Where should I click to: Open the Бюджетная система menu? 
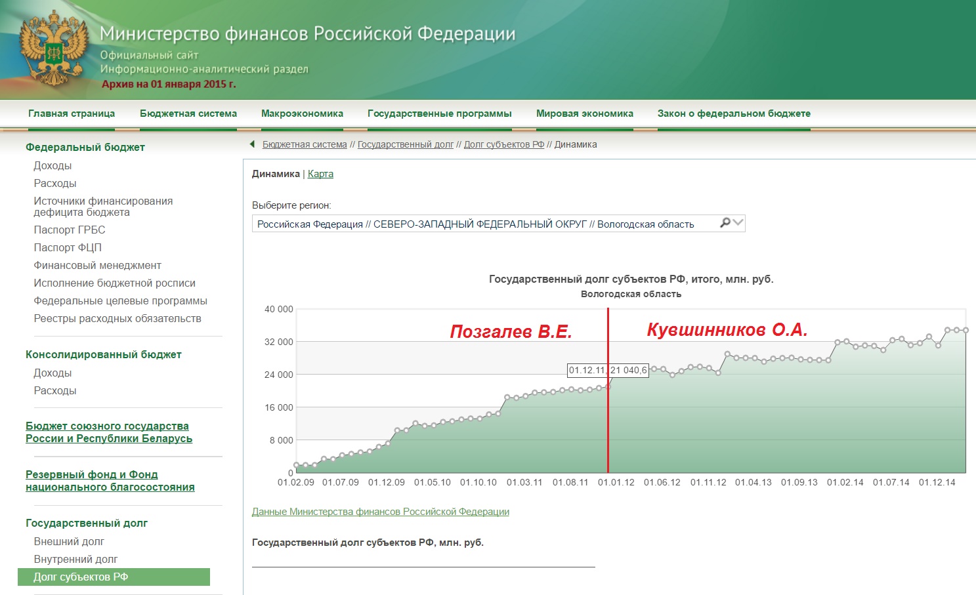pyautogui.click(x=188, y=113)
